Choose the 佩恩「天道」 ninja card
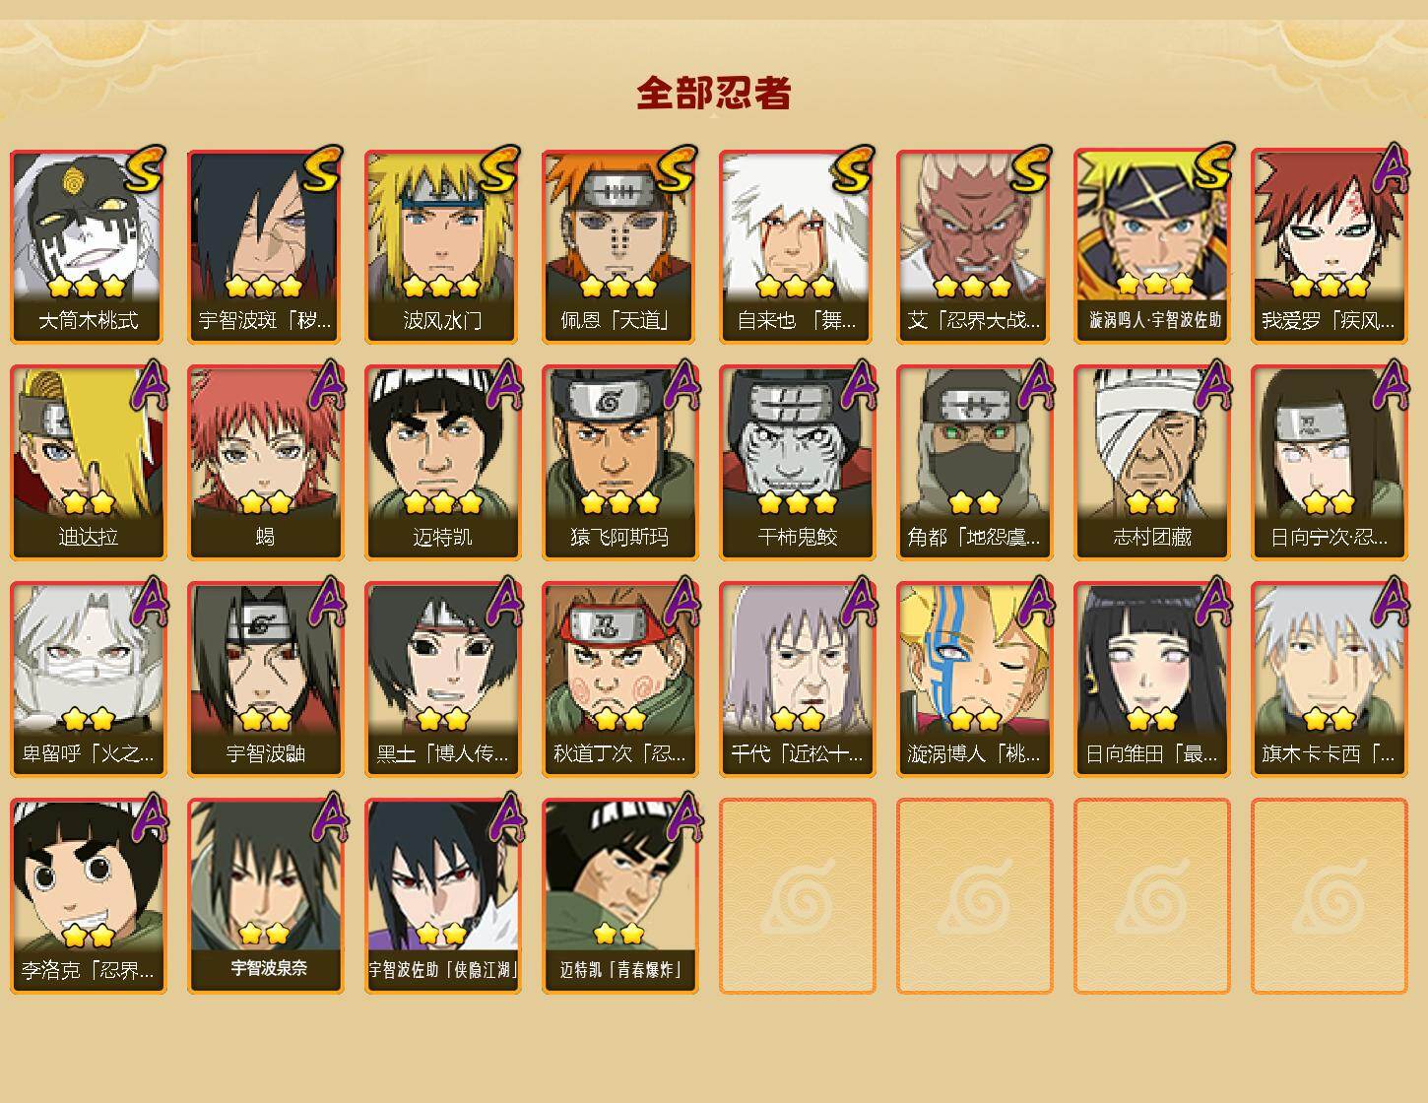The image size is (1428, 1103). pyautogui.click(x=620, y=246)
